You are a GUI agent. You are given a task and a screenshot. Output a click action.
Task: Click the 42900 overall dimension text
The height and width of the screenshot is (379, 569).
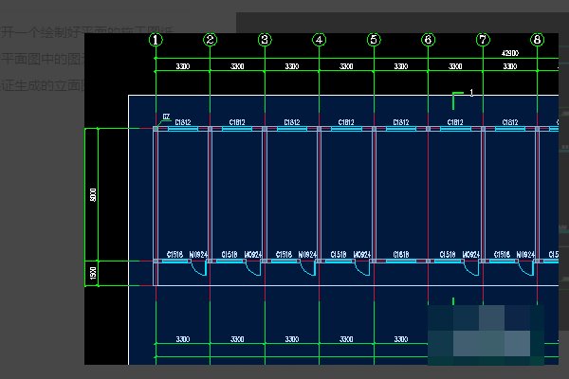[x=509, y=56]
